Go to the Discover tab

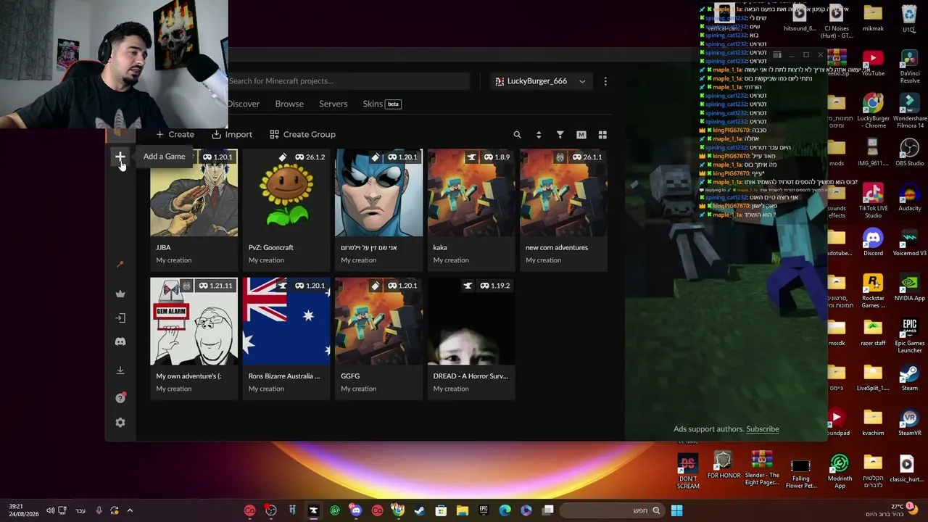[x=243, y=104]
